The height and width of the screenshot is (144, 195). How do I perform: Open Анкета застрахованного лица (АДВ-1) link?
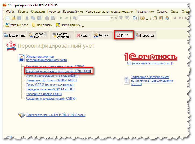52,76
